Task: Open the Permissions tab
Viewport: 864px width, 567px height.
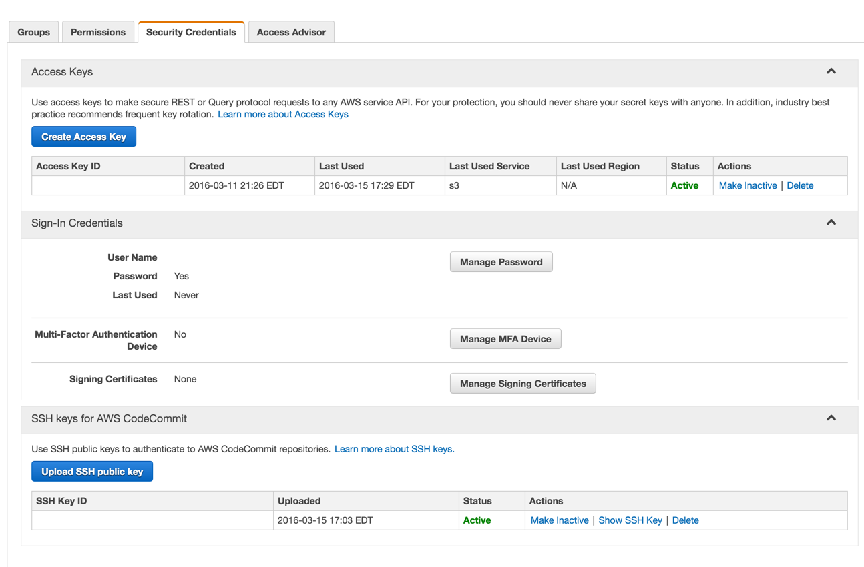Action: coord(98,32)
